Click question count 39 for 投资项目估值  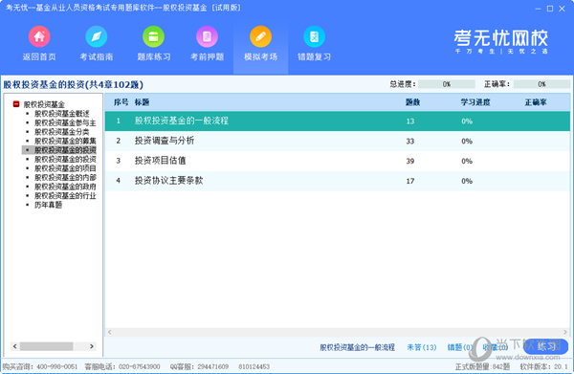click(x=410, y=161)
